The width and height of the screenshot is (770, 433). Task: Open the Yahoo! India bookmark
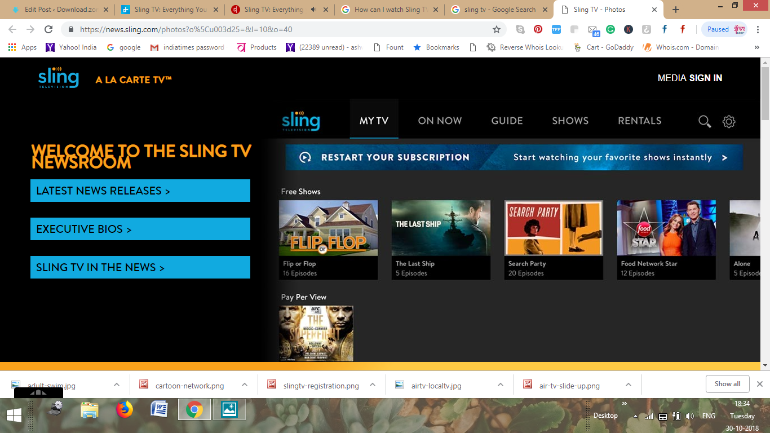pos(71,47)
